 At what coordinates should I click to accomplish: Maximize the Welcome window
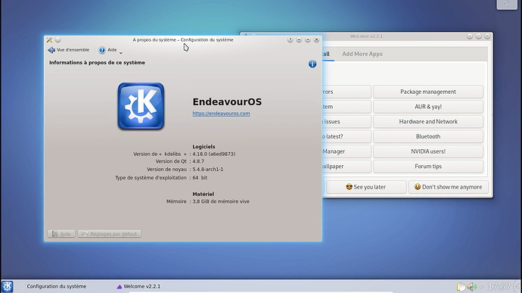pos(478,36)
